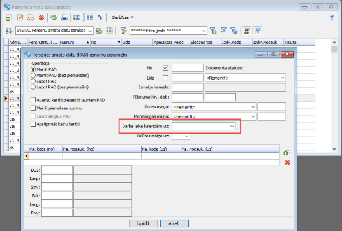
Task: Click the No column header in the list
Action: pyautogui.click(x=106, y=43)
